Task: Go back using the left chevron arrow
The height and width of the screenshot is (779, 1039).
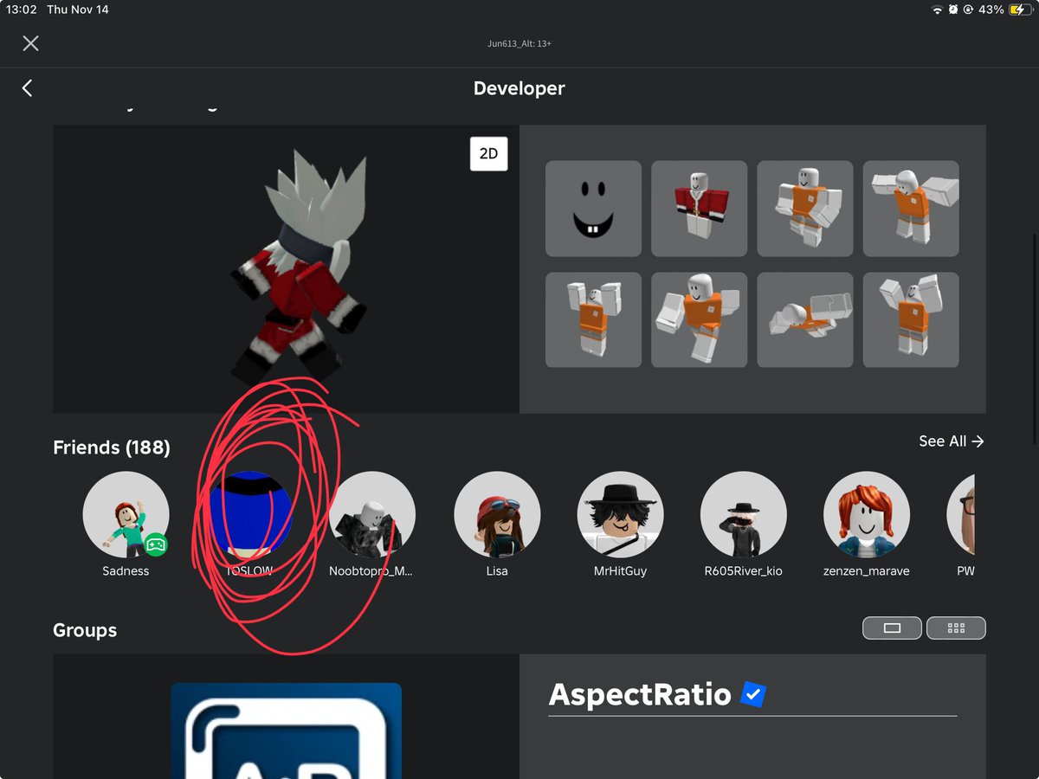Action: [x=27, y=88]
